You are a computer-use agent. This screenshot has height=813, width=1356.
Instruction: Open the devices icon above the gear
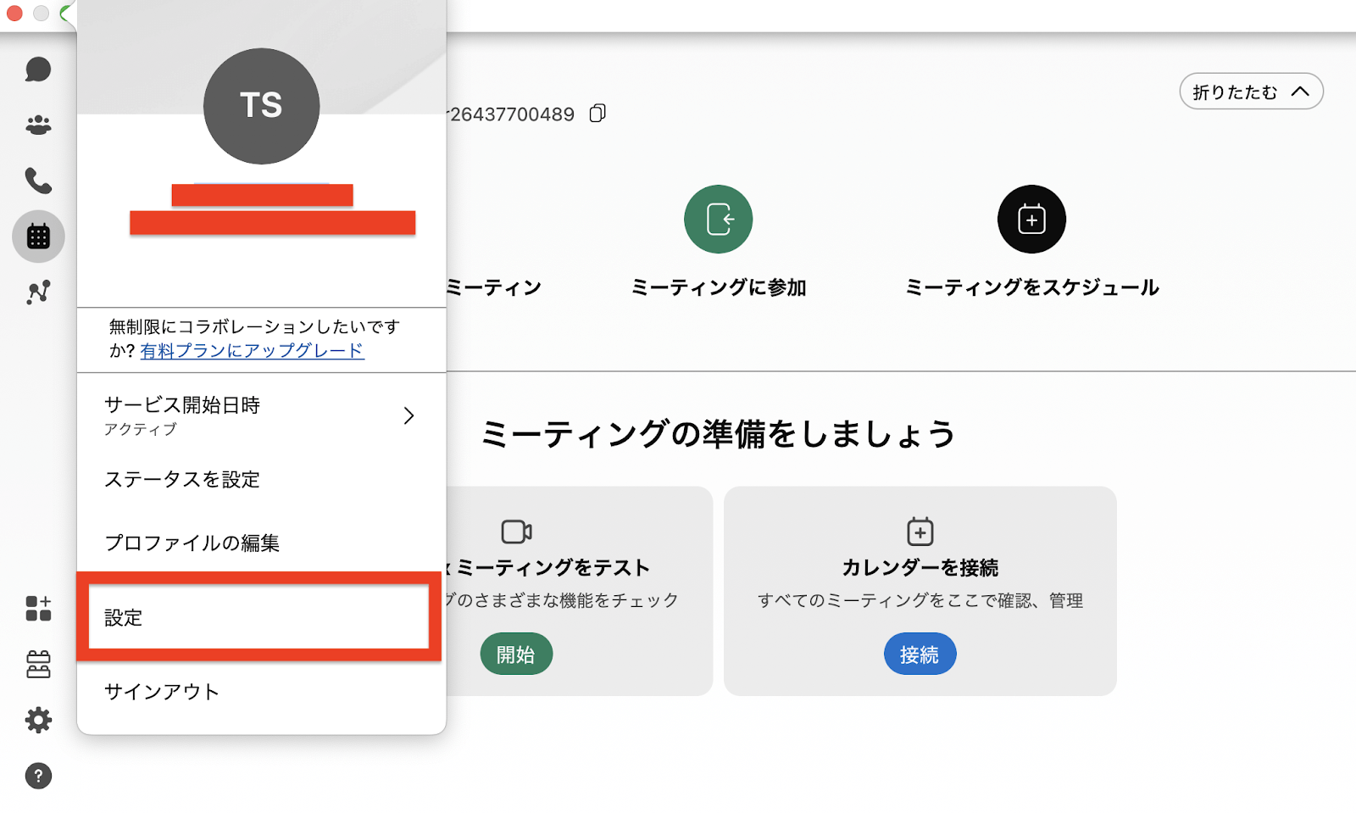pos(38,665)
